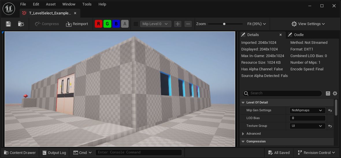Viewport: 341px width, 158px height.
Task: Open the Fit (39%) zoom dropdown
Action: pos(257,24)
